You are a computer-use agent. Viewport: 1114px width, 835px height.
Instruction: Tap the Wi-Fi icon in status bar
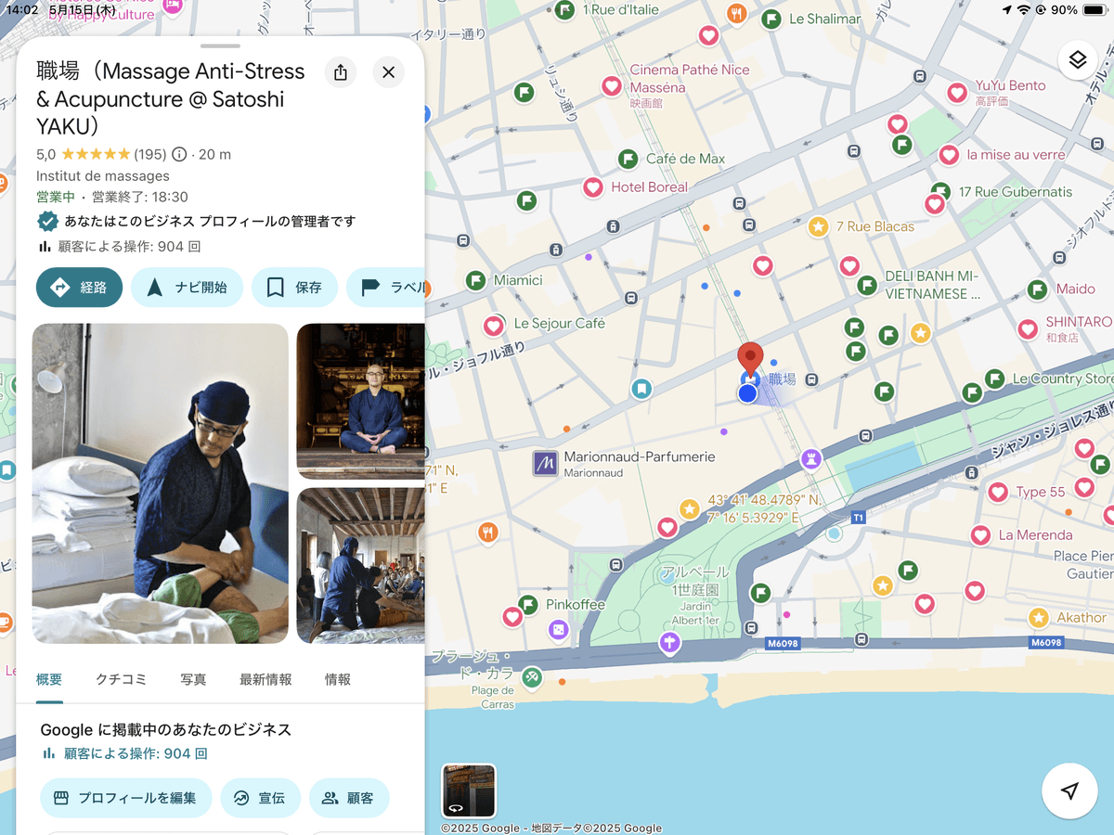pos(1024,9)
